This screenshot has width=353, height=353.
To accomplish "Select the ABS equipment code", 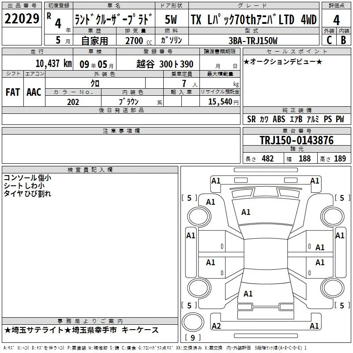I will click(279, 119).
